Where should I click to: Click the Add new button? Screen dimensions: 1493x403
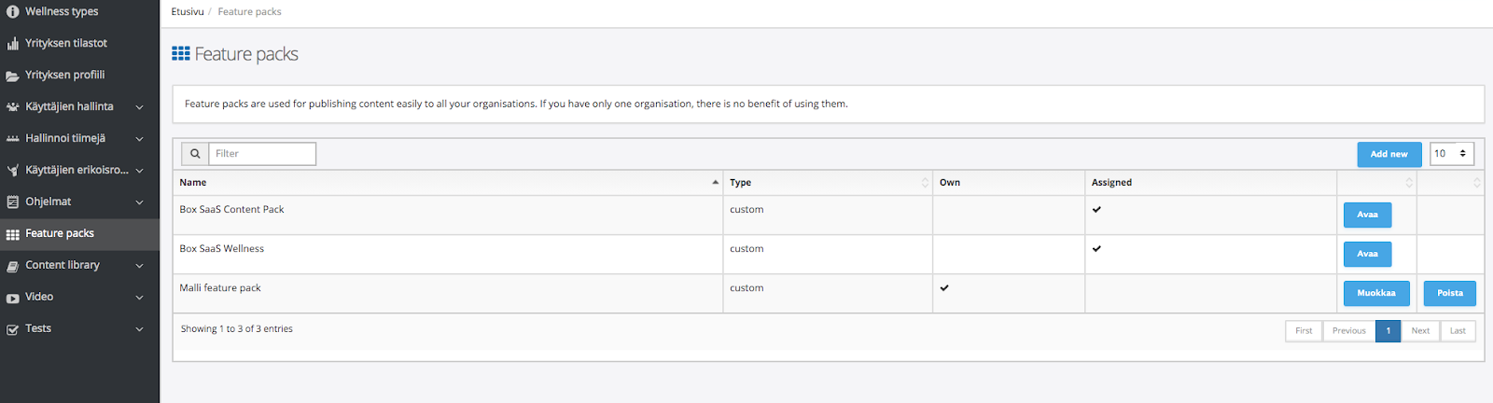pyautogui.click(x=1388, y=154)
